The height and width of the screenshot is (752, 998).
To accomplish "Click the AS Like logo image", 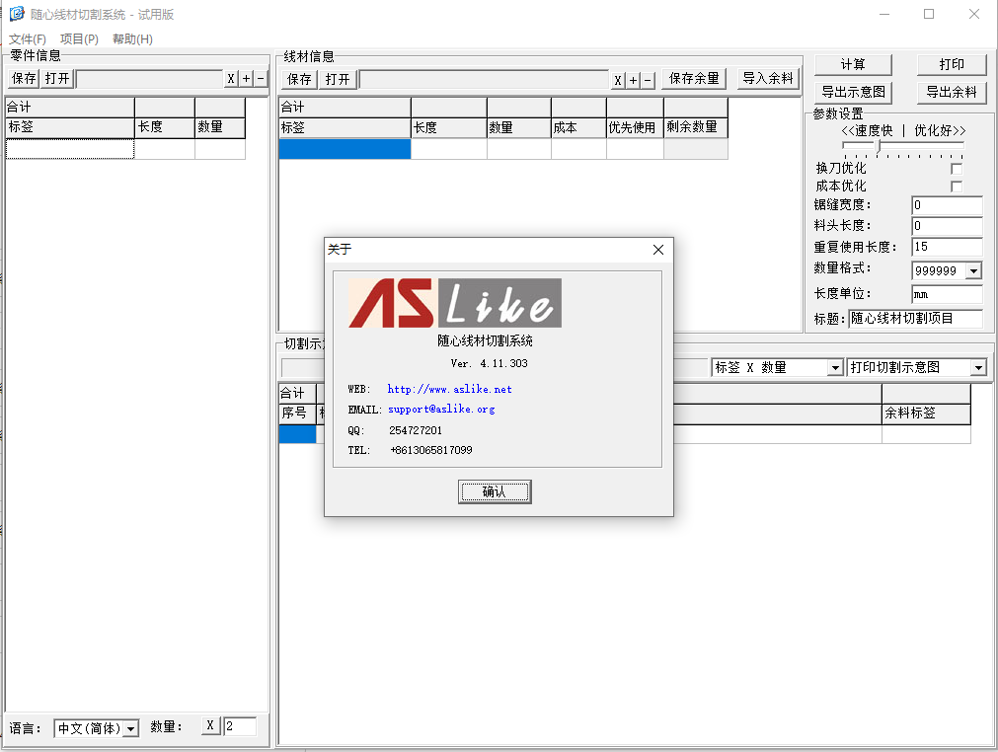I will 455,303.
